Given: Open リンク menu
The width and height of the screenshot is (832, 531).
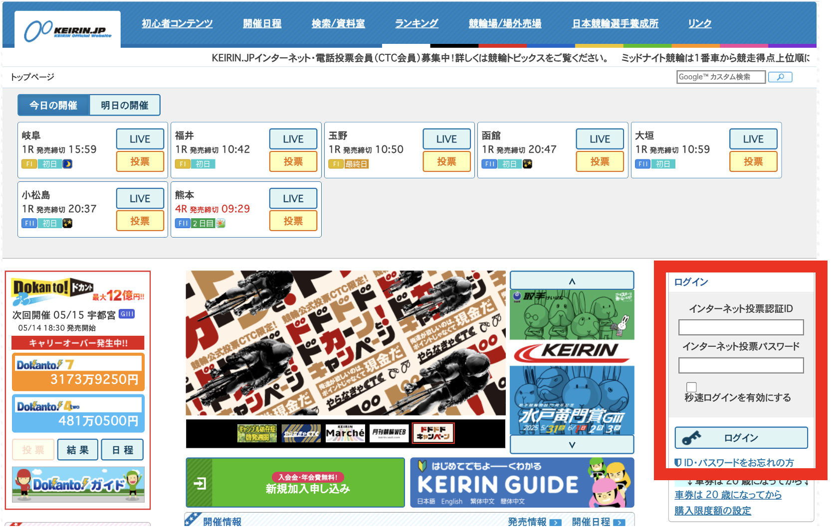Looking at the screenshot, I should (x=700, y=23).
